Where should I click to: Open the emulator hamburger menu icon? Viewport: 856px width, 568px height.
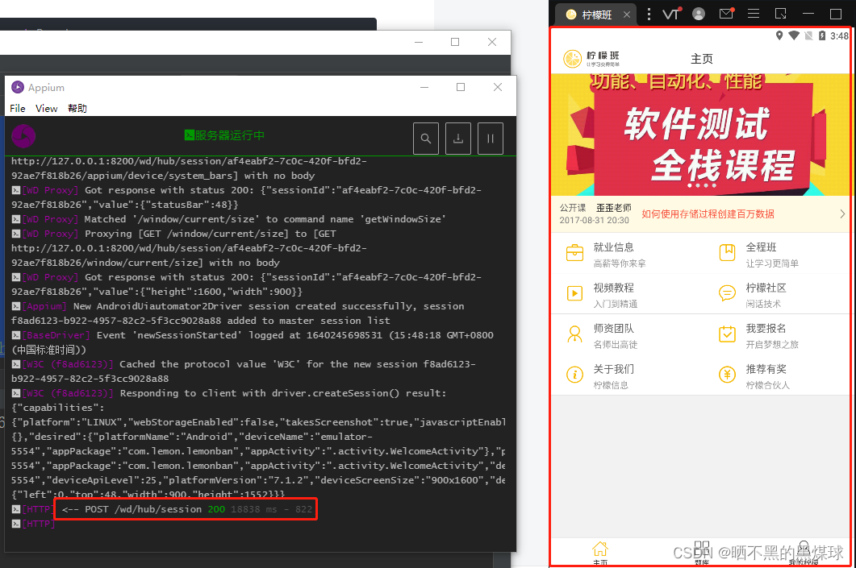tap(754, 15)
